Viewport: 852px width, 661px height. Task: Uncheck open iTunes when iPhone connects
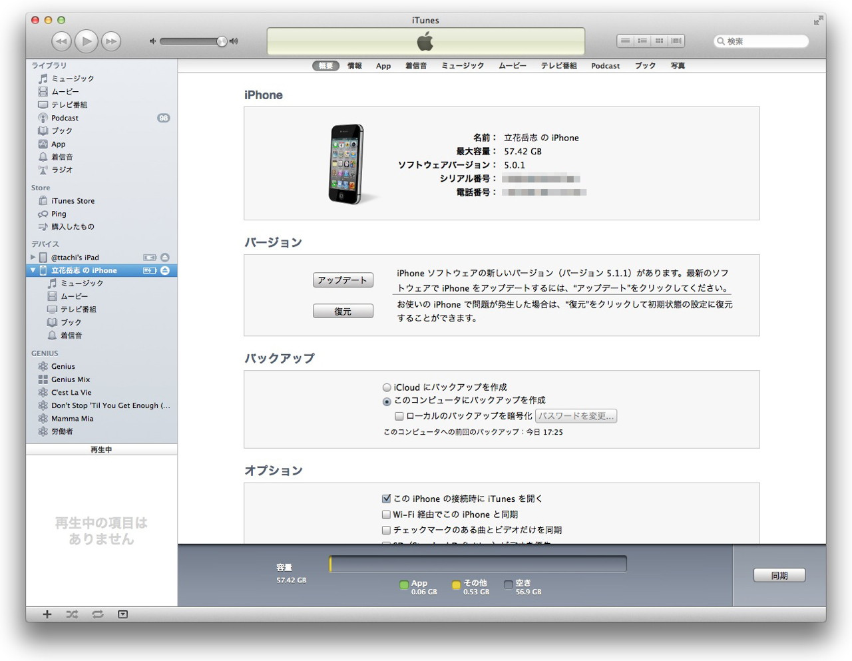(x=386, y=499)
